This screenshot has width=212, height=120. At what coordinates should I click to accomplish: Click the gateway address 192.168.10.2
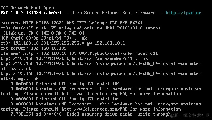point(110,43)
